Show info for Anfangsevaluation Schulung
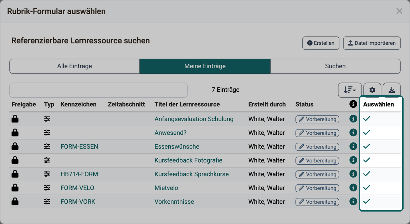The height and width of the screenshot is (224, 410). coord(353,119)
